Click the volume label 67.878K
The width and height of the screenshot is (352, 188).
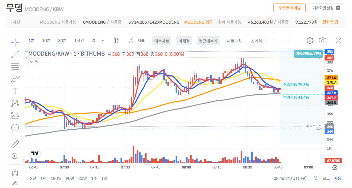pyautogui.click(x=333, y=161)
